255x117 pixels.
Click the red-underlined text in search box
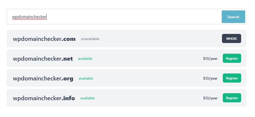(29, 17)
